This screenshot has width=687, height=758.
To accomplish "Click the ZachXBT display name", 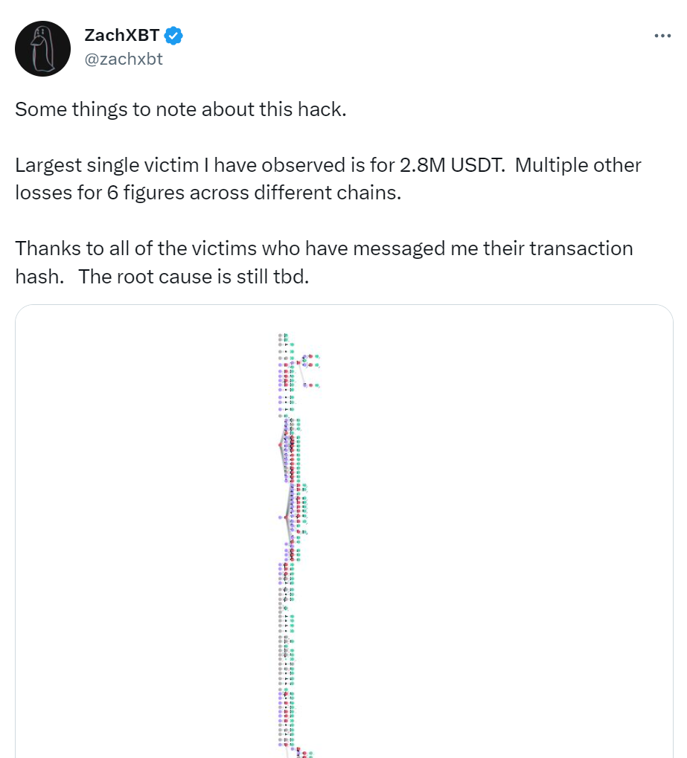I will coord(121,35).
